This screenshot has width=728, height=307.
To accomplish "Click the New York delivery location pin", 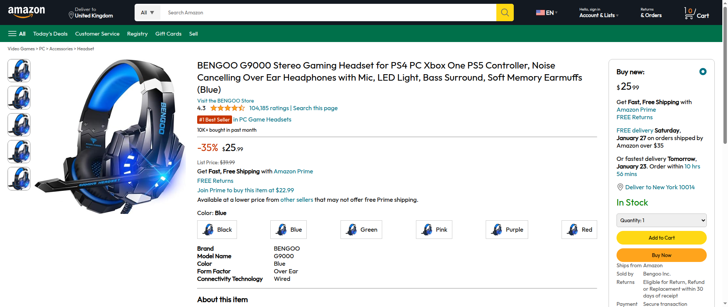I will (x=620, y=187).
